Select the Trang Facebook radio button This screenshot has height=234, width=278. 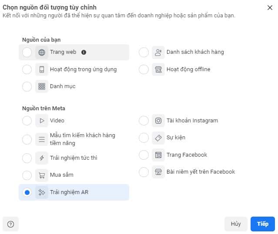[144, 155]
